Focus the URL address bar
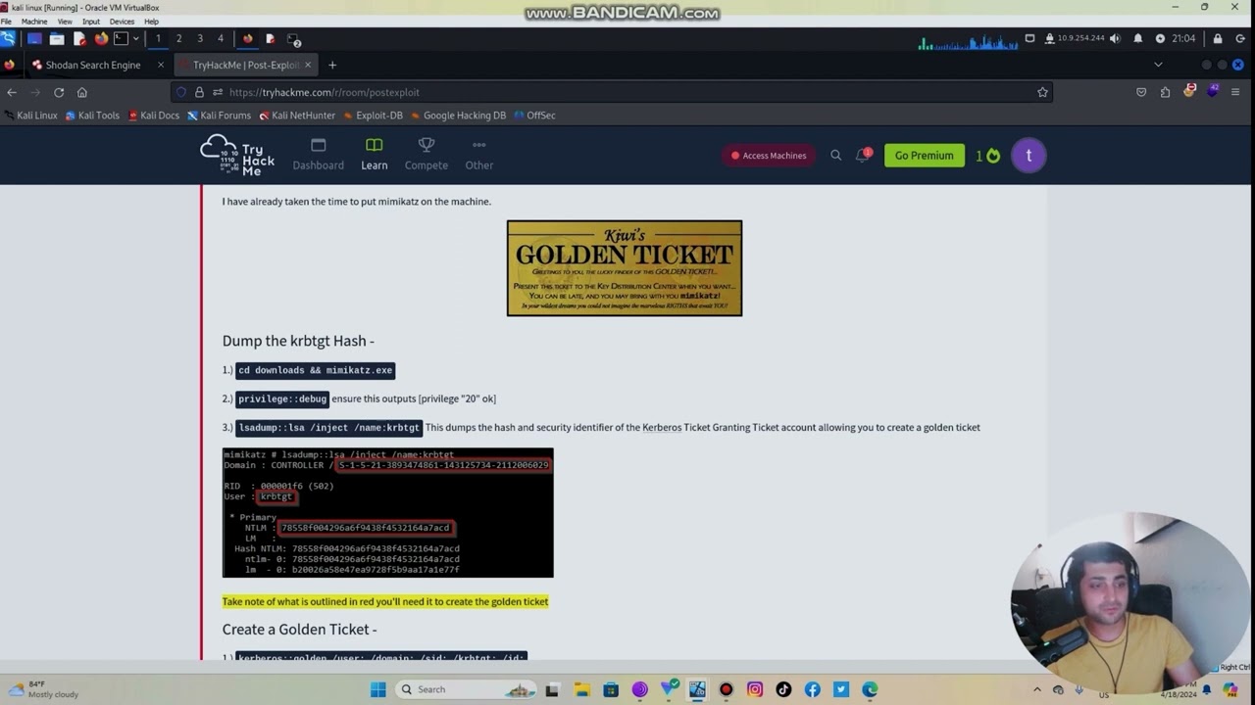 tap(611, 92)
